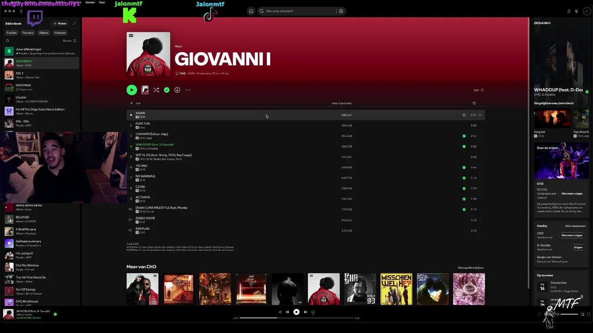593x333 pixels.
Task: Search within the library using magnifier icon
Action: (7, 41)
